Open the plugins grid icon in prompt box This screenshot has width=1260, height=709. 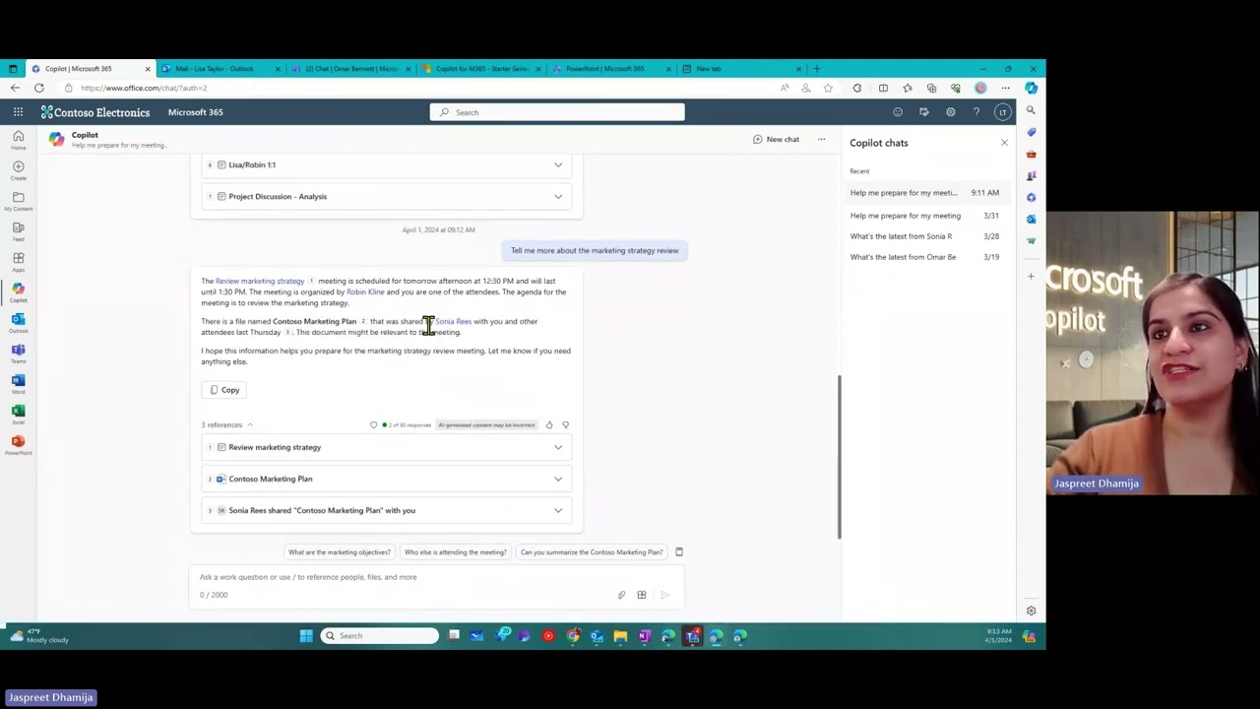642,595
